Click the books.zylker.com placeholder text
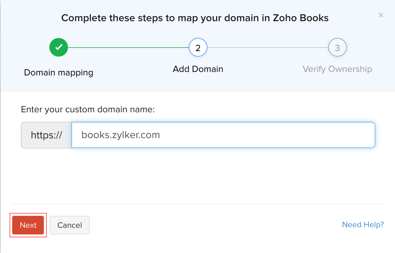 [x=121, y=135]
